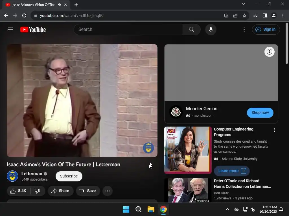This screenshot has height=216, width=289.
Task: Open Letterman channel avatar
Action: coord(12,176)
